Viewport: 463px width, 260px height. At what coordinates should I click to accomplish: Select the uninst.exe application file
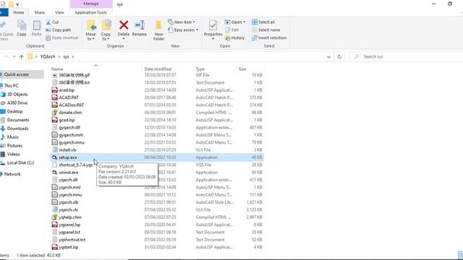tap(157, 173)
